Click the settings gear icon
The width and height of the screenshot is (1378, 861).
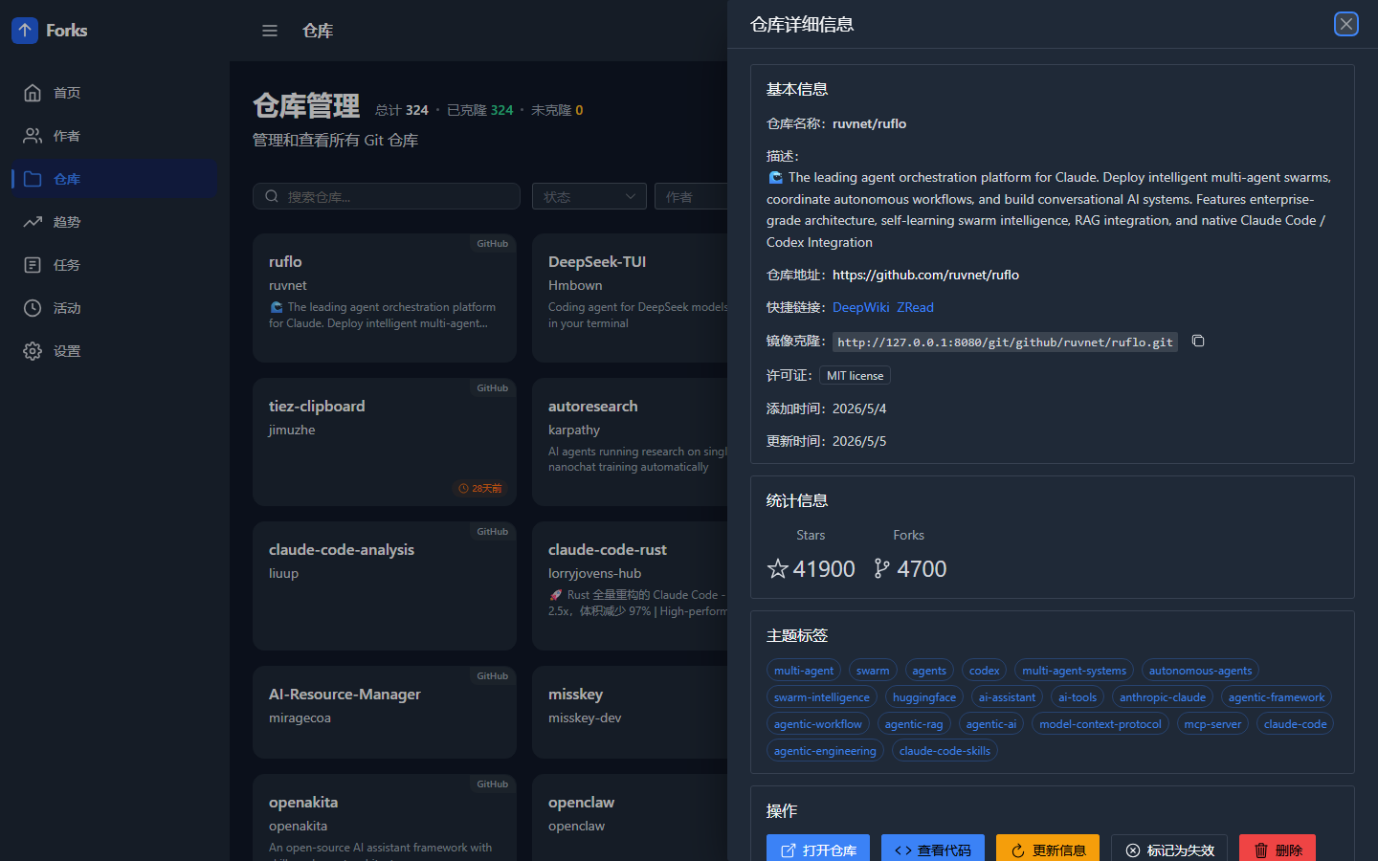33,351
